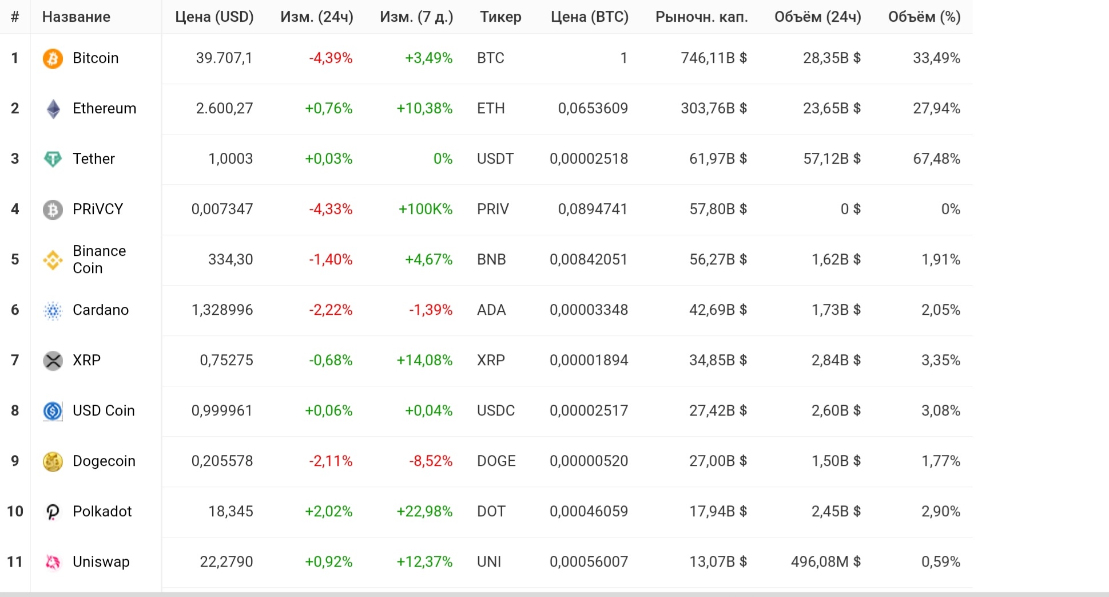Click the grey PRiVCY coin icon
The width and height of the screenshot is (1109, 597).
[x=53, y=209]
